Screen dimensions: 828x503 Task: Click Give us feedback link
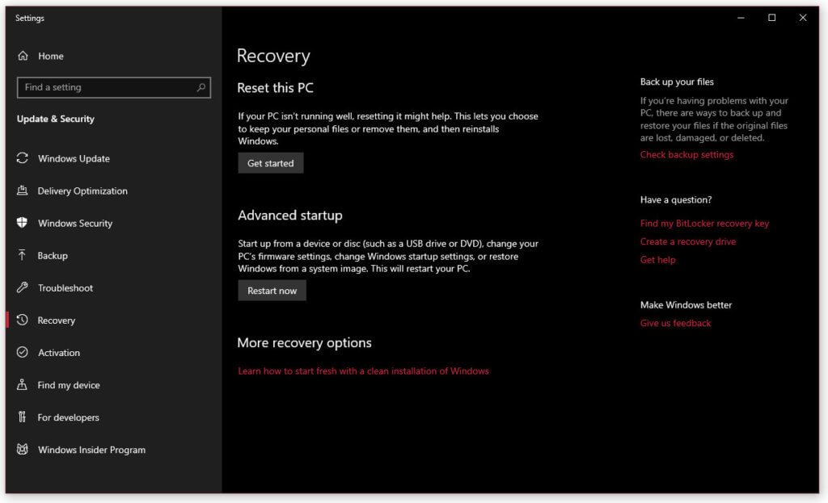675,323
